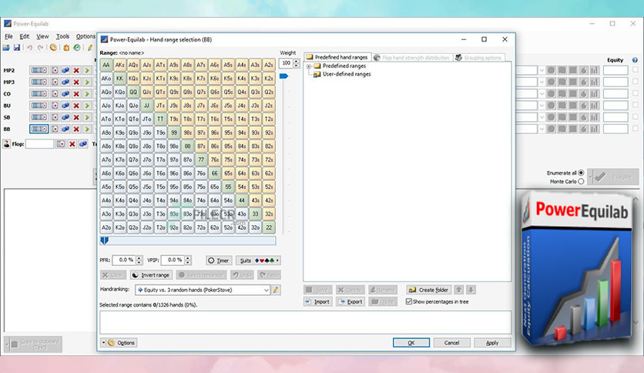Check the first equity row checkbox
This screenshot has width=644, height=373.
[x=635, y=70]
